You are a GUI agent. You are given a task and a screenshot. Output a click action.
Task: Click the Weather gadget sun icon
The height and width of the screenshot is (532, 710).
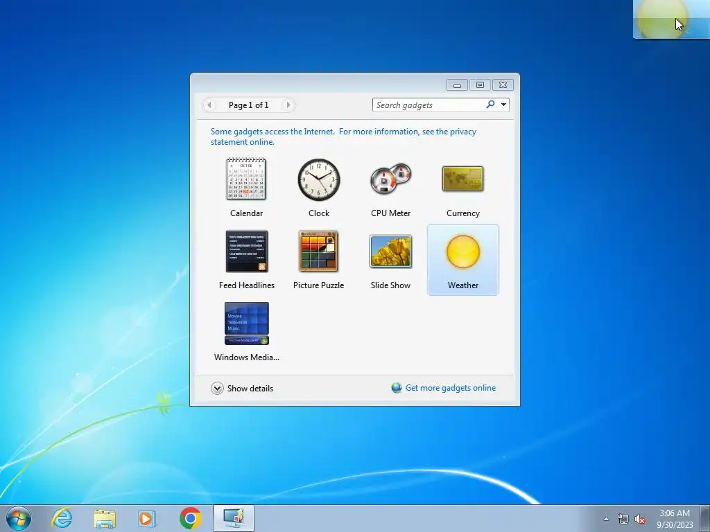click(x=462, y=251)
